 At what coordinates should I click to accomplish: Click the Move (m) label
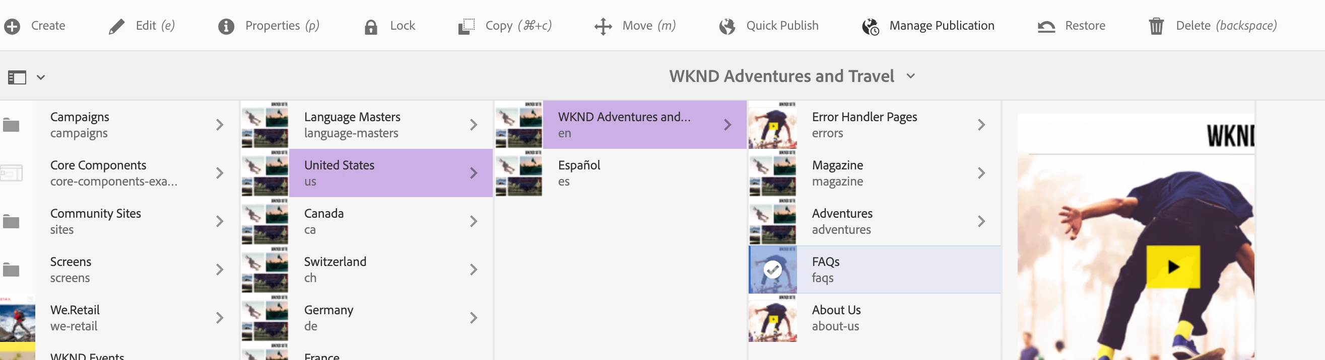(x=649, y=26)
